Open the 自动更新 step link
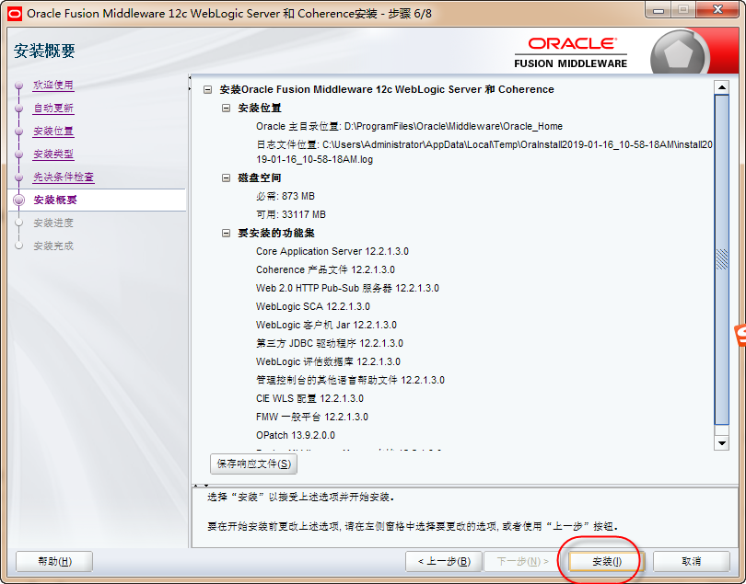Image resolution: width=746 pixels, height=584 pixels. (x=53, y=109)
